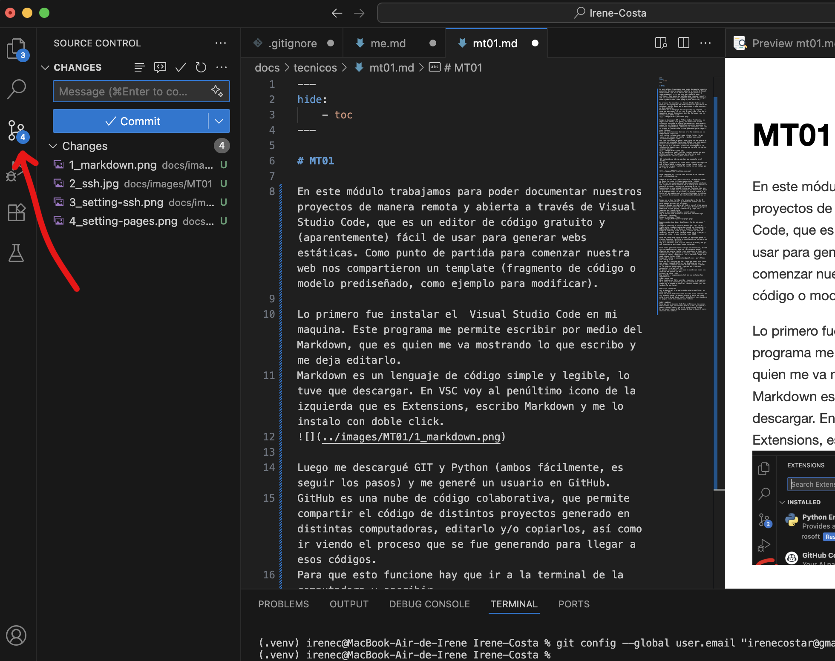835x661 pixels.
Task: Click the editor vertical scrollbar
Action: click(718, 294)
